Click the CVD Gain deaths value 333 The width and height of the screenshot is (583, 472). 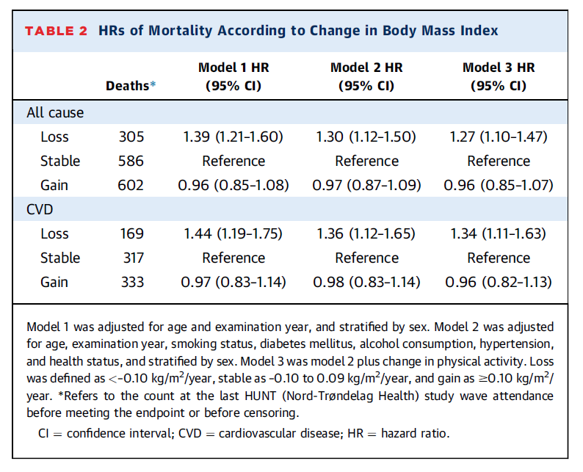[131, 283]
